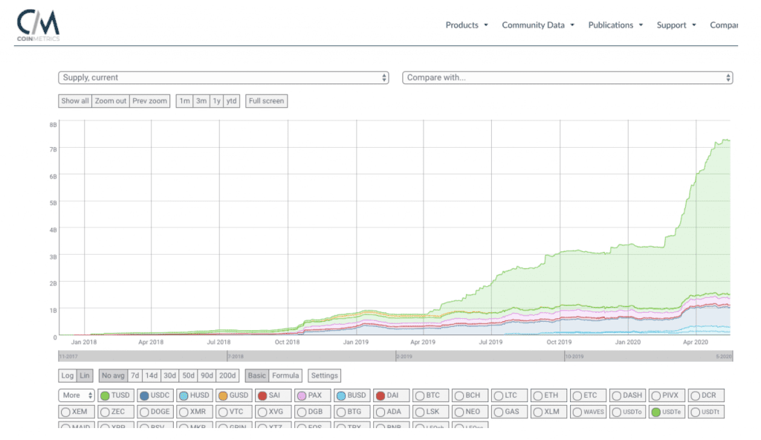Click the Full screen button
Screen dimensions: 761x440
(266, 101)
